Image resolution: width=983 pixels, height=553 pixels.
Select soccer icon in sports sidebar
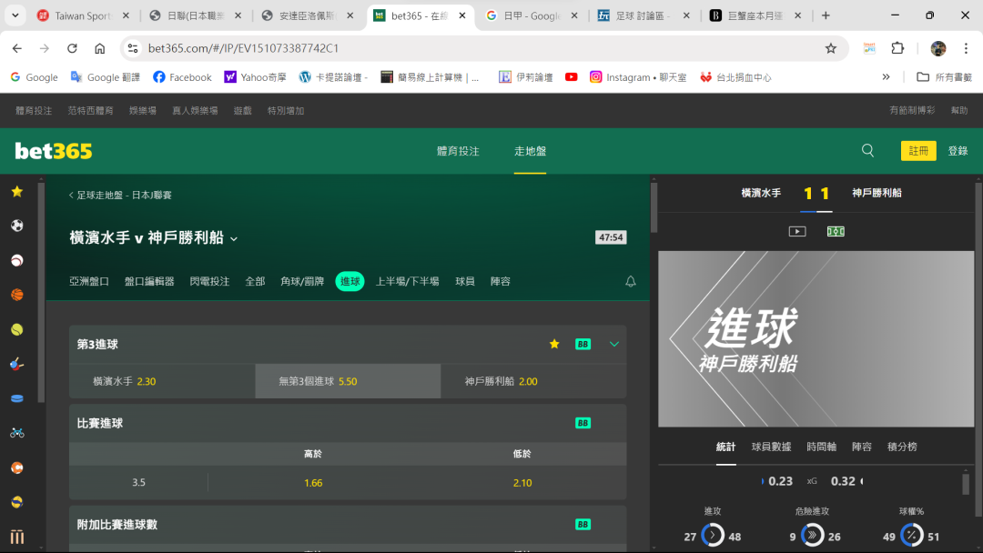(17, 226)
